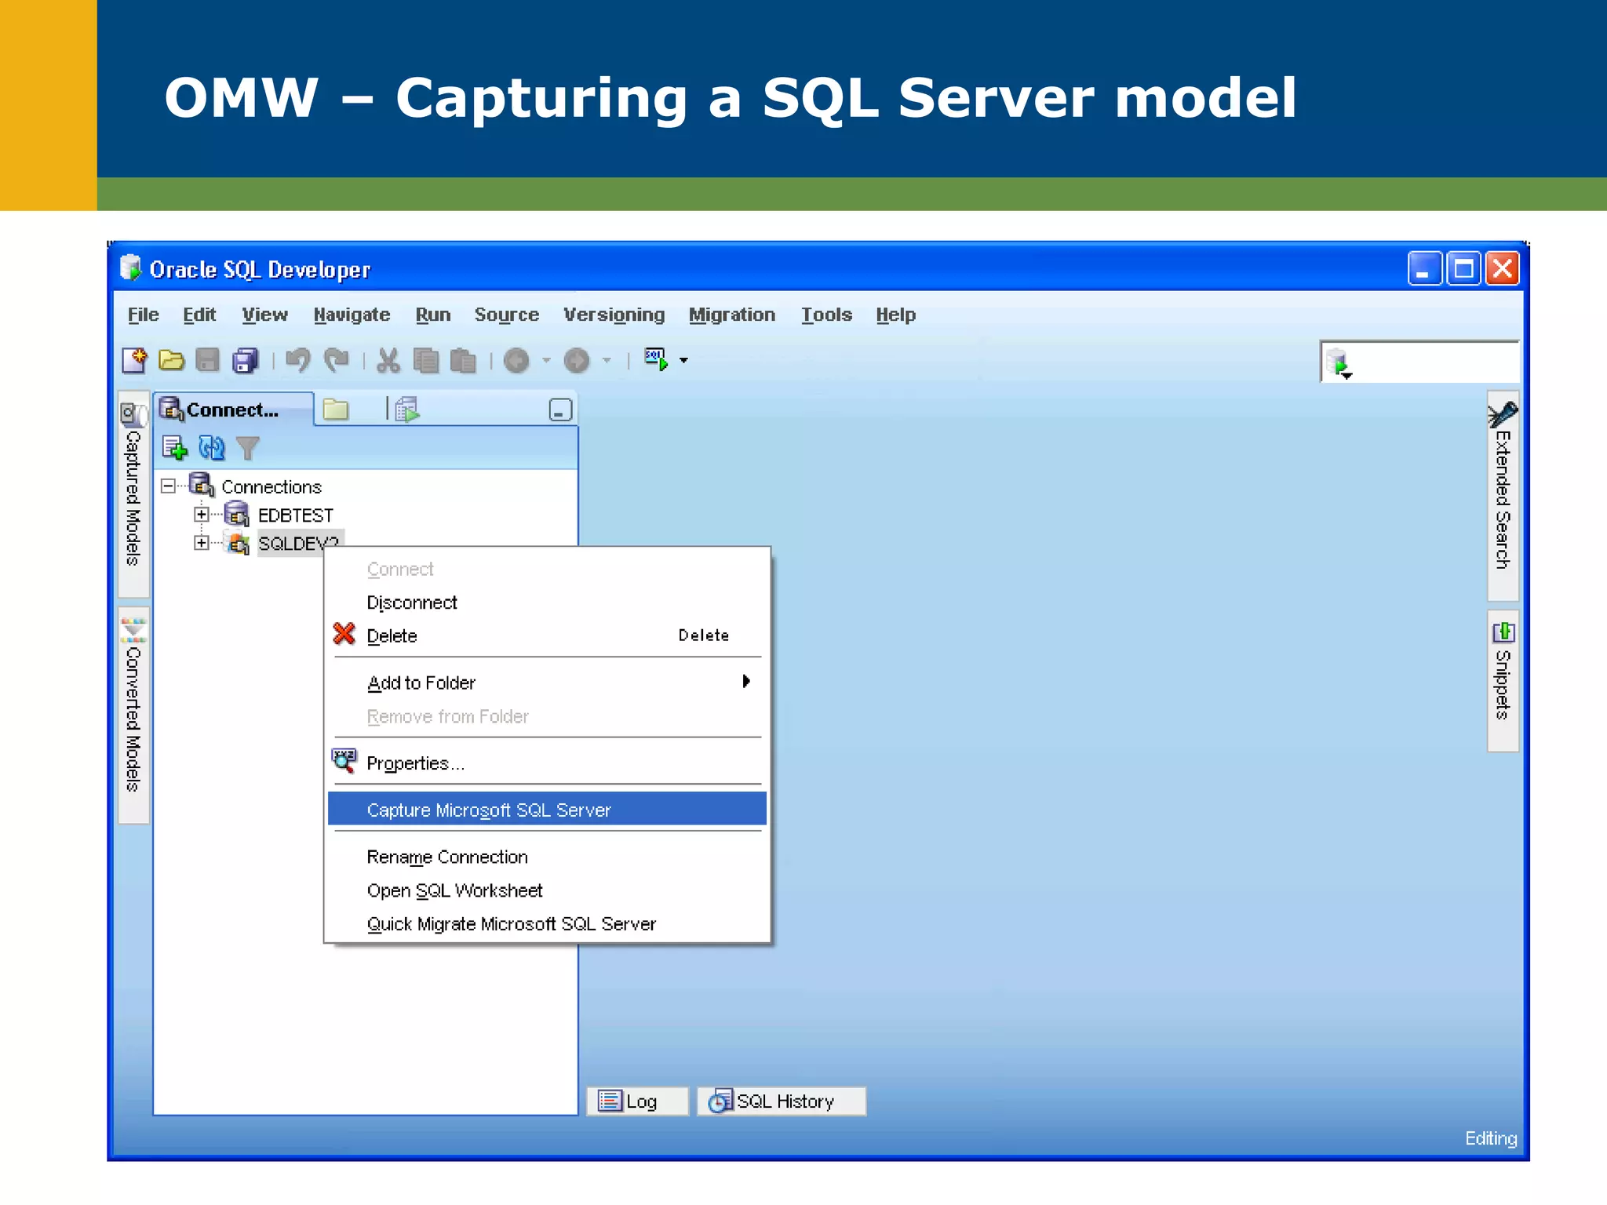Click the Copy toolbar icon
Viewport: 1607px width, 1205px height.
[426, 360]
